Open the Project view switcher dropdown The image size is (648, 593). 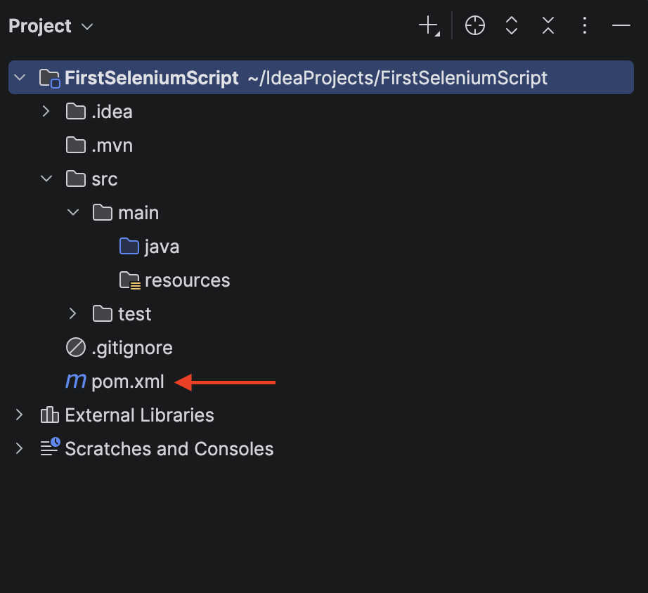(x=86, y=27)
